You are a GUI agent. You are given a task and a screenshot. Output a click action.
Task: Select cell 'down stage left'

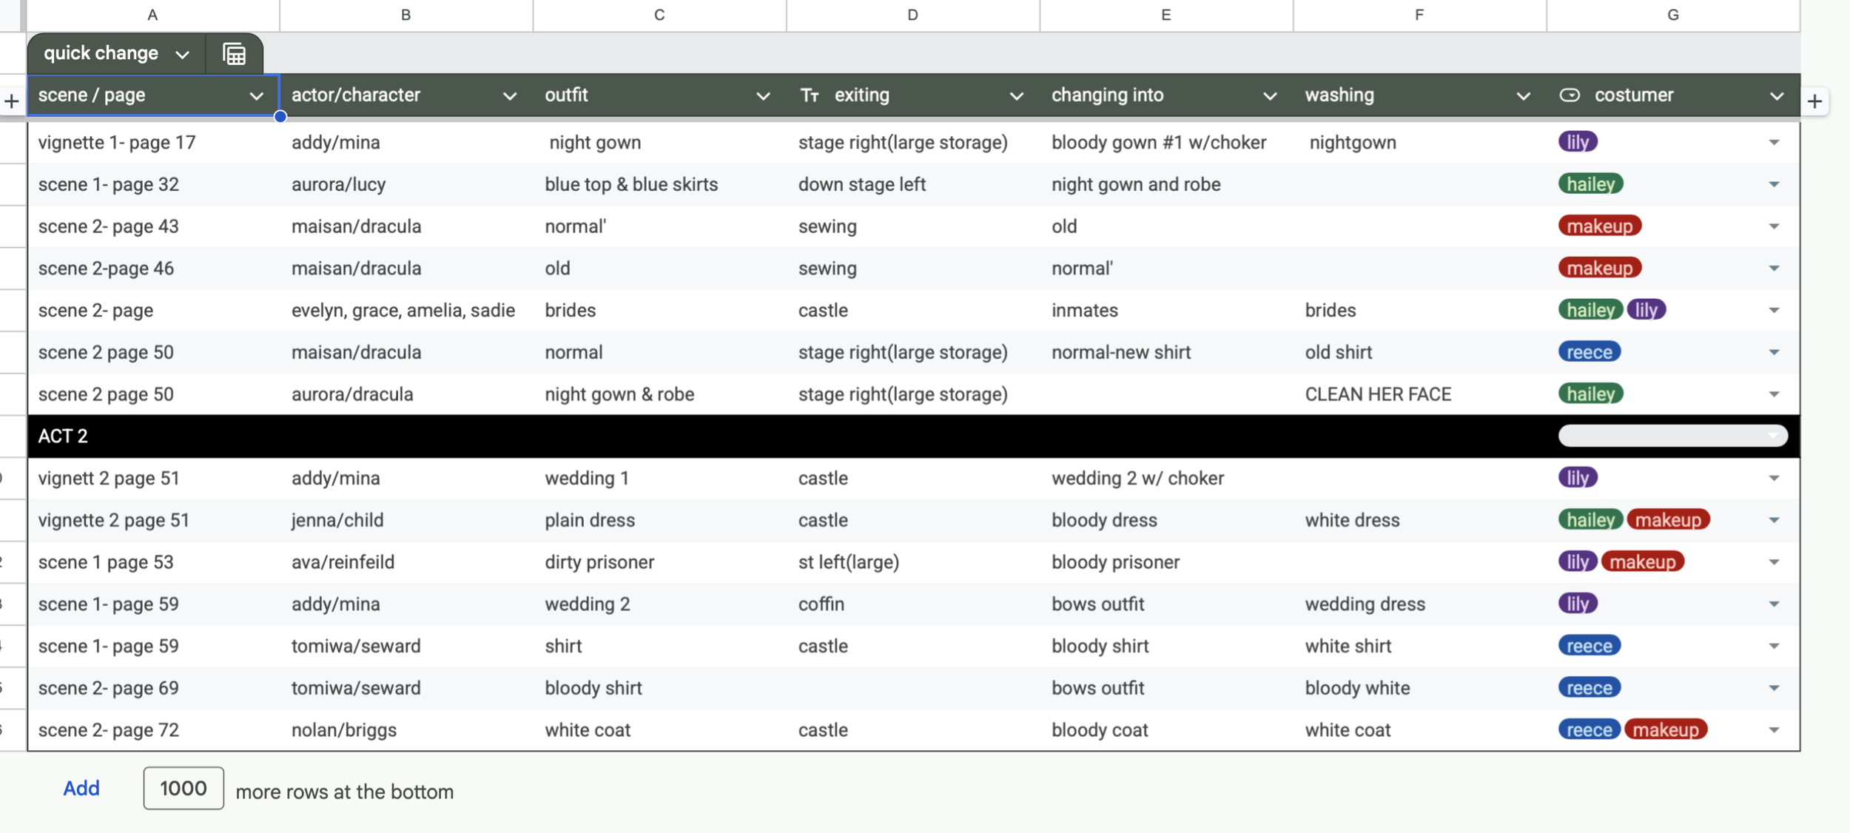click(x=913, y=185)
